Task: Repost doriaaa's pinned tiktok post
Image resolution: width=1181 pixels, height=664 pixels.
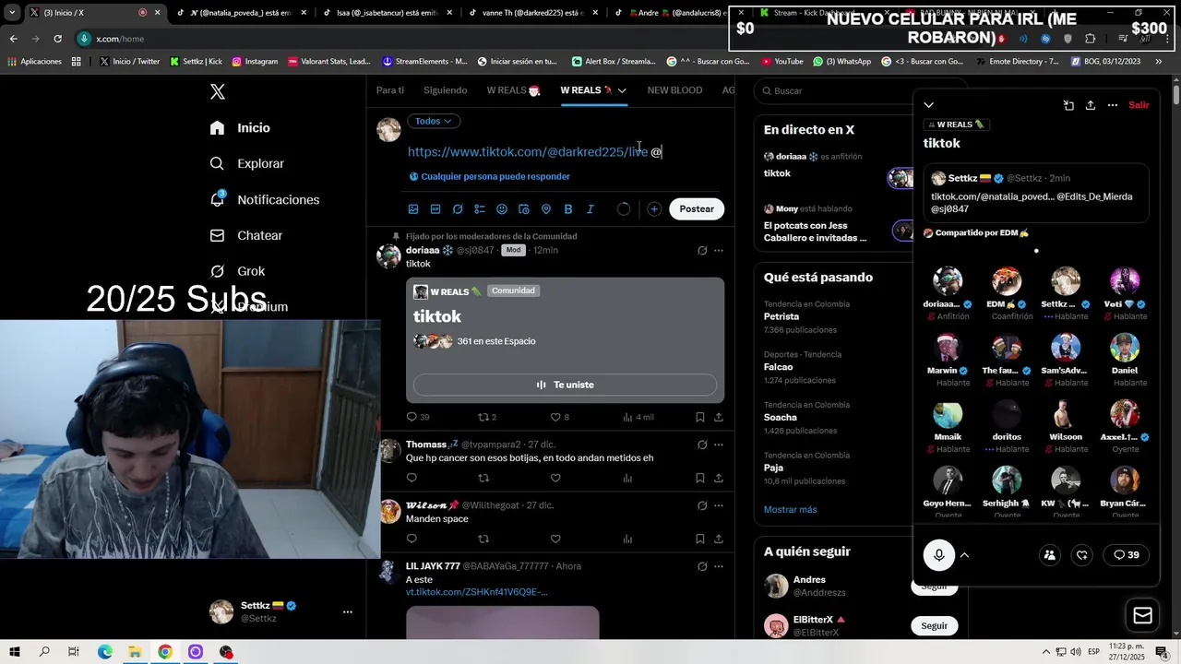Action: [486, 417]
